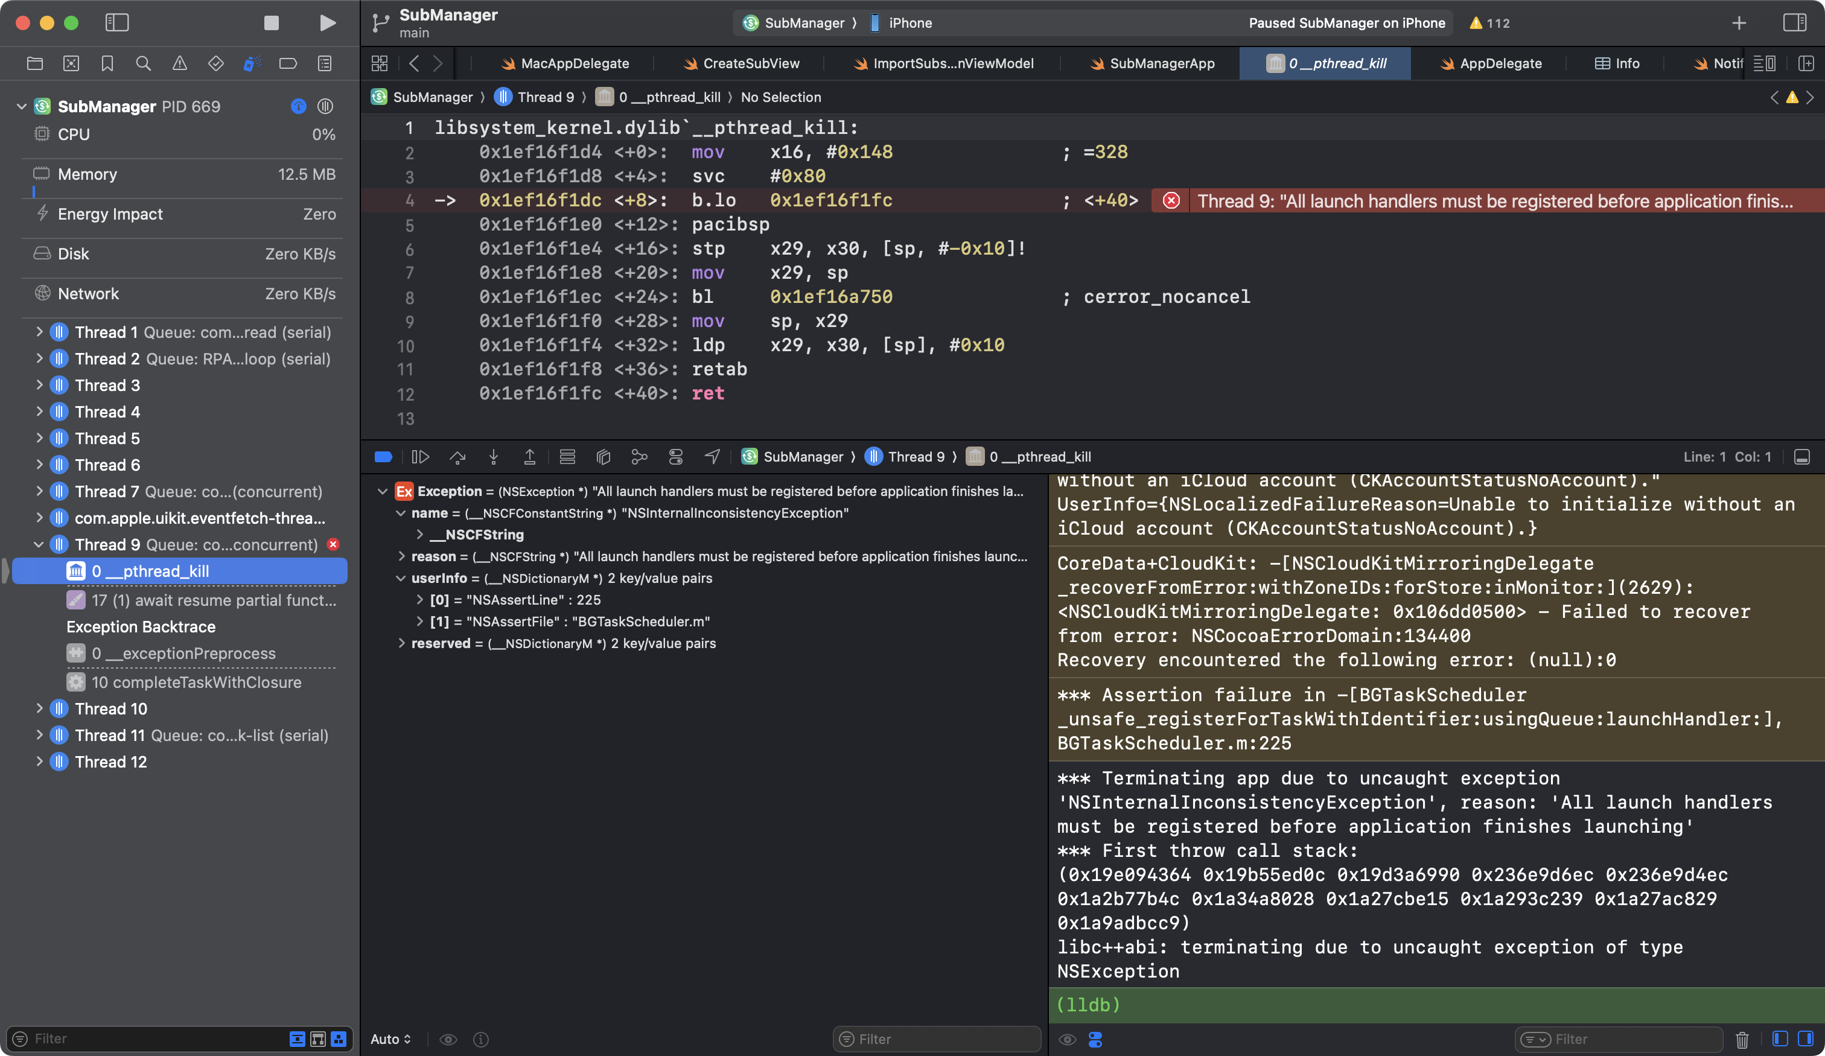Select the 17 await resume partial function frame
The height and width of the screenshot is (1056, 1825).
(x=202, y=600)
